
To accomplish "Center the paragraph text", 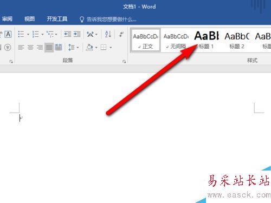I will (x=30, y=48).
